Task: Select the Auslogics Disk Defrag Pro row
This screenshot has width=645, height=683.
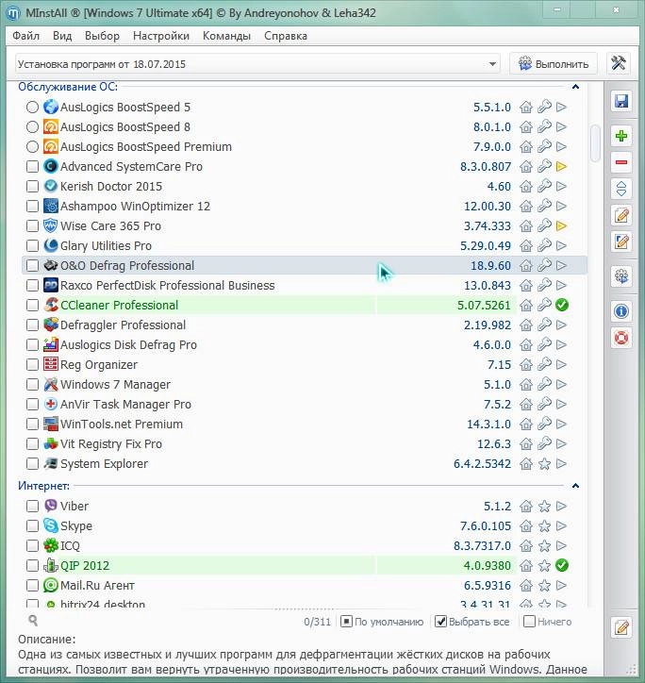Action: (304, 345)
